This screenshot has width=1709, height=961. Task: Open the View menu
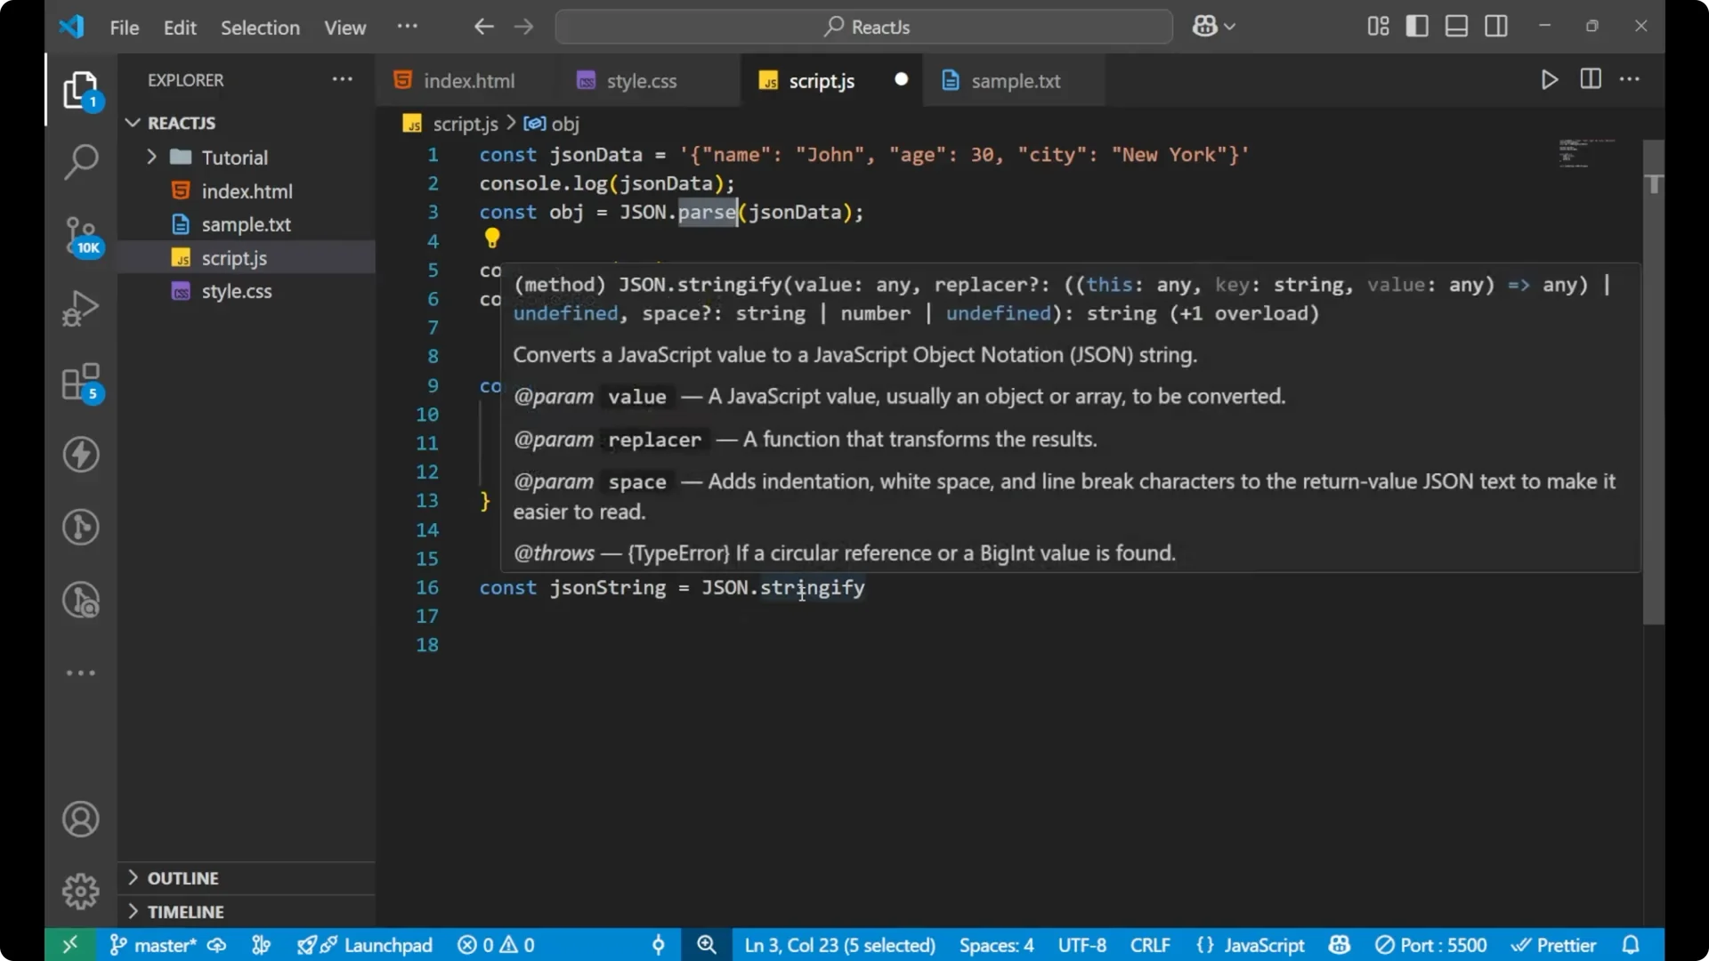coord(344,28)
